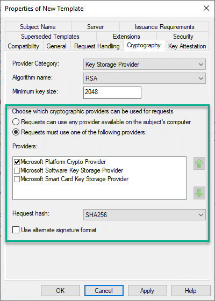Select requests must use following providers option
215x301 pixels.
(x=16, y=132)
